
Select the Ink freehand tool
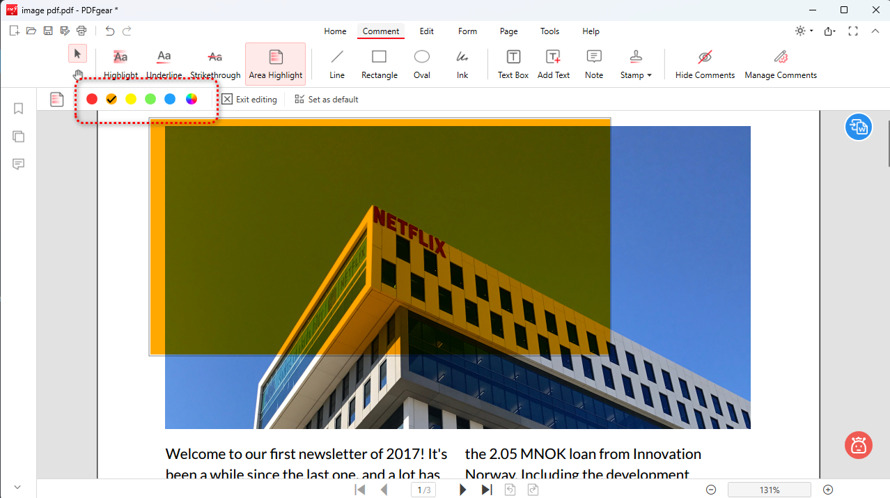(462, 65)
